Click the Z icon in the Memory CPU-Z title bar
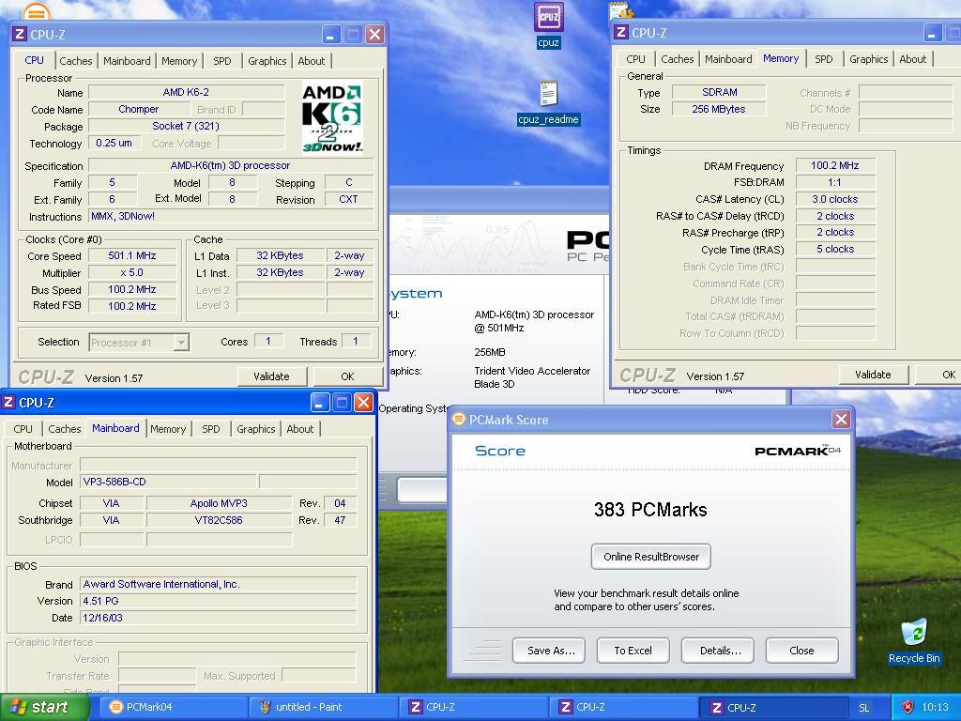This screenshot has height=721, width=961. coord(621,32)
